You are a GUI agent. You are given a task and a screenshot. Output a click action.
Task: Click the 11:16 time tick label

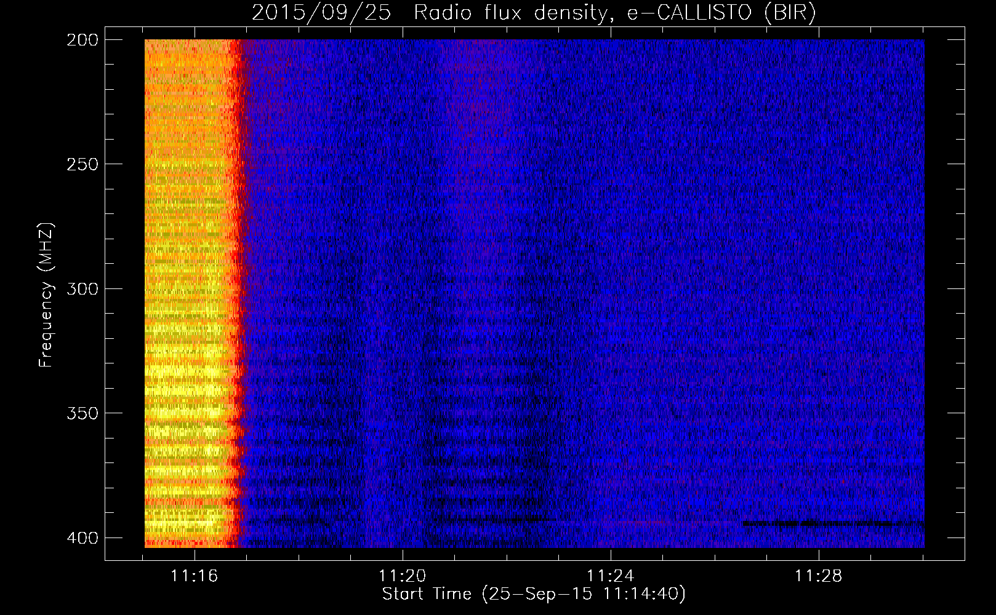click(x=195, y=576)
